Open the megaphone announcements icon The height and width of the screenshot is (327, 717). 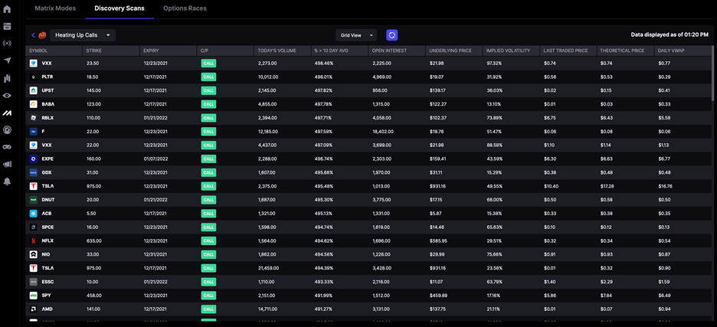(x=7, y=164)
